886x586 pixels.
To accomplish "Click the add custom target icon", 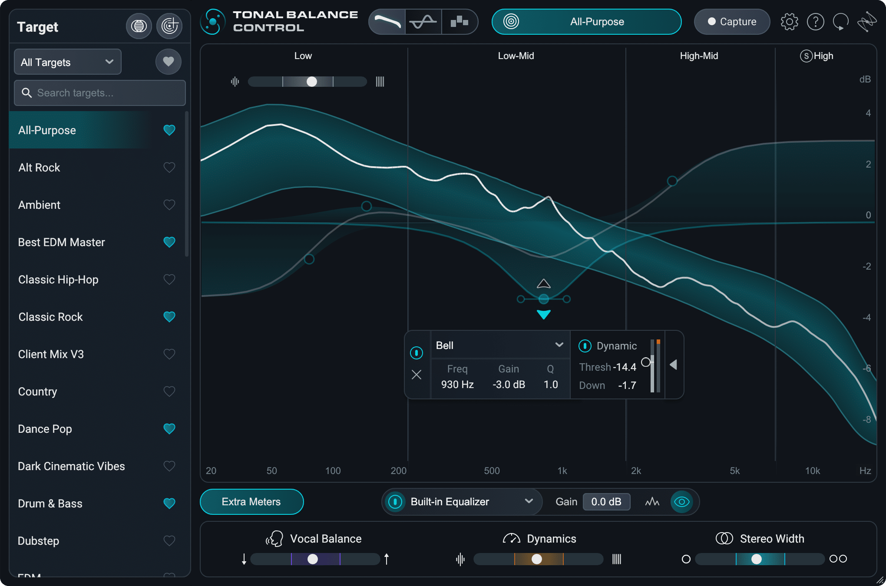I will [x=169, y=26].
